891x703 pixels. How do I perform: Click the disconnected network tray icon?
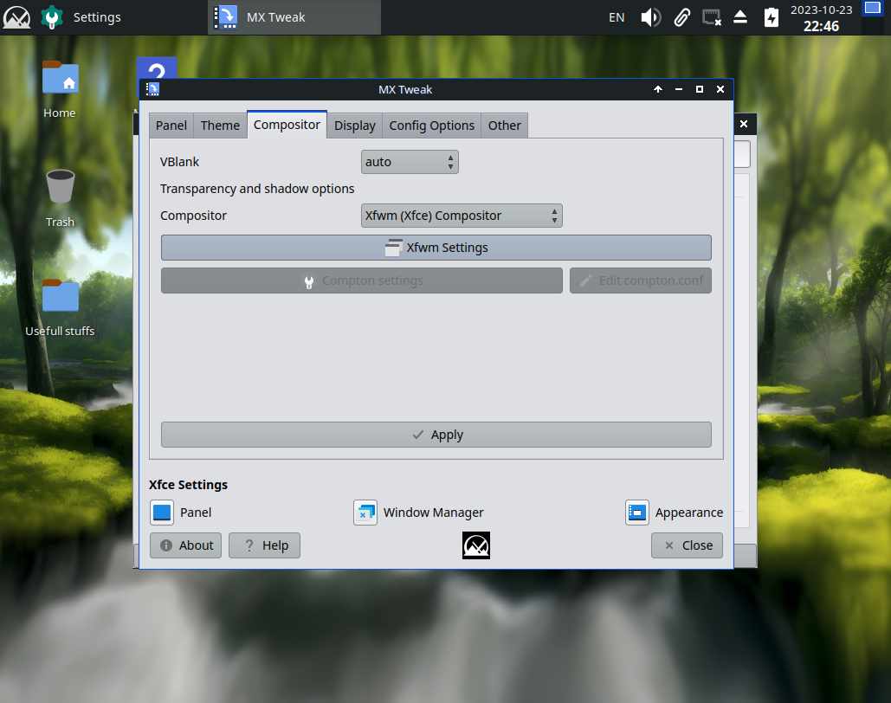click(x=712, y=17)
